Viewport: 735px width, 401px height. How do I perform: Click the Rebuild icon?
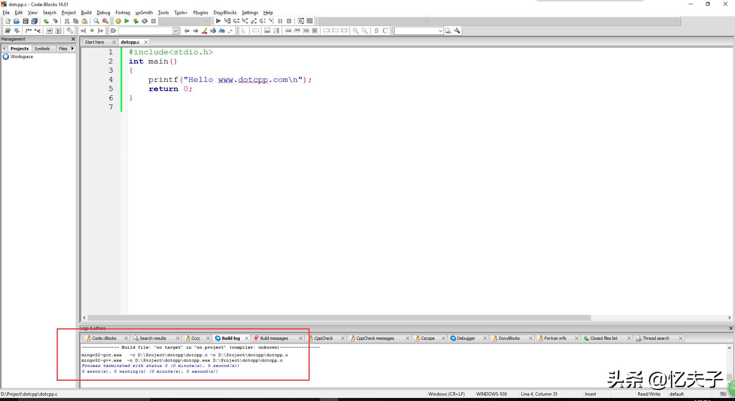(145, 21)
